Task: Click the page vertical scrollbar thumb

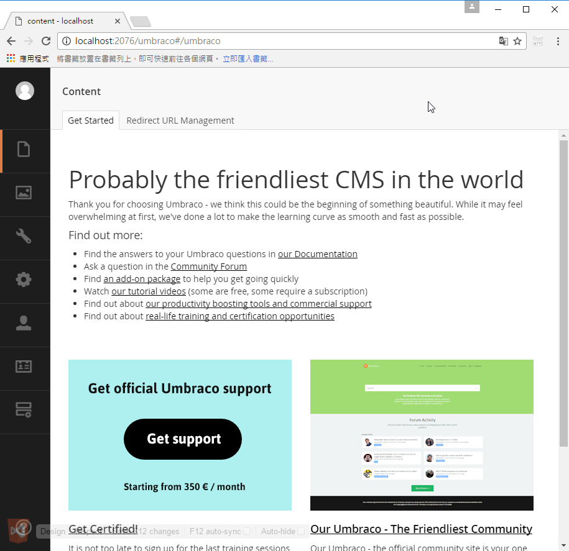Action: click(x=563, y=294)
